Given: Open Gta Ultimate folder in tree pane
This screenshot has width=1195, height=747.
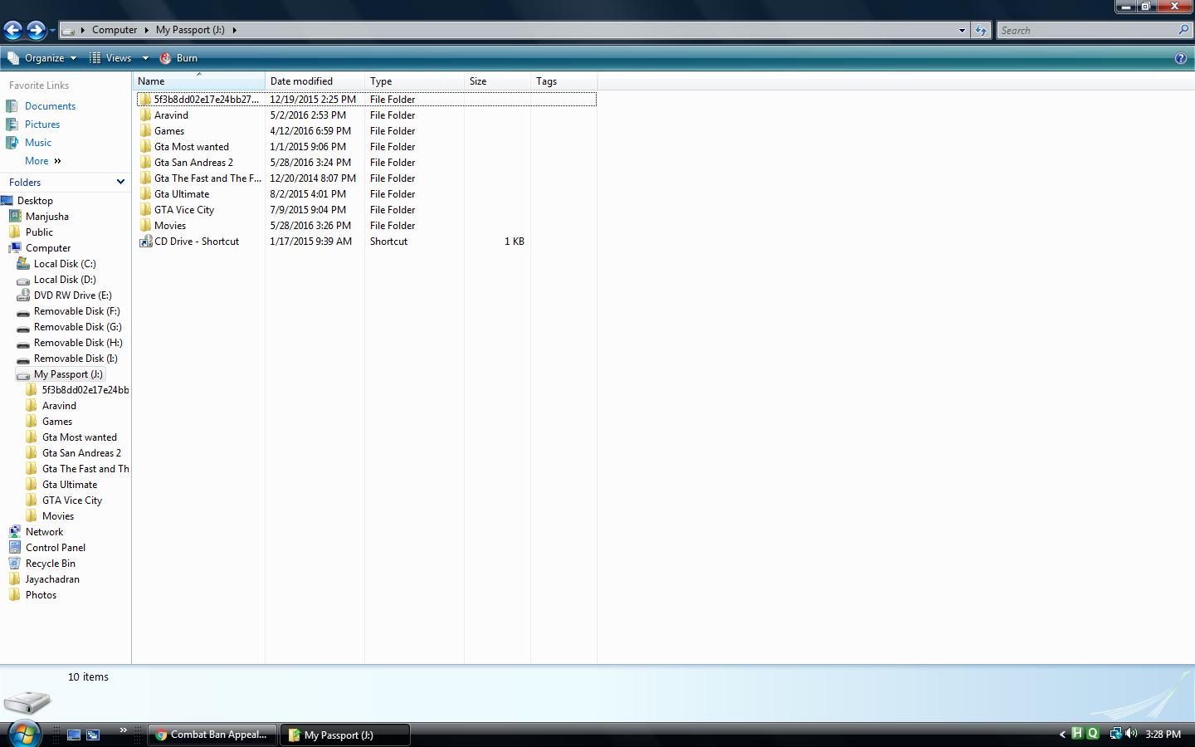Looking at the screenshot, I should (x=70, y=485).
